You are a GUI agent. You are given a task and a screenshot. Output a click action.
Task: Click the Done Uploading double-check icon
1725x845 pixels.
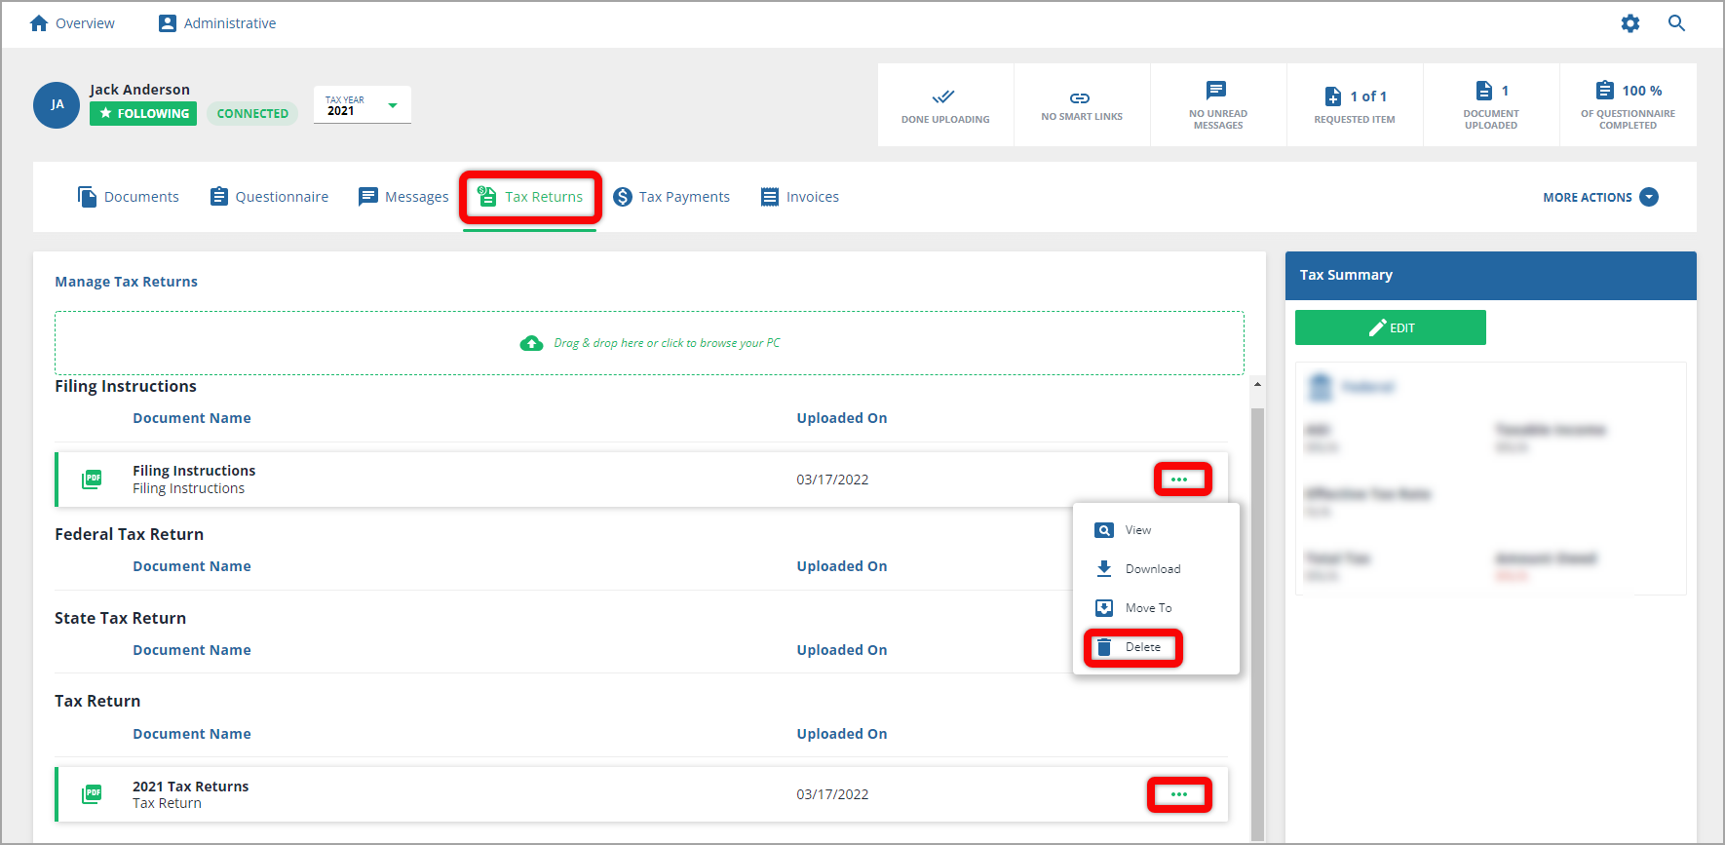pos(943,96)
